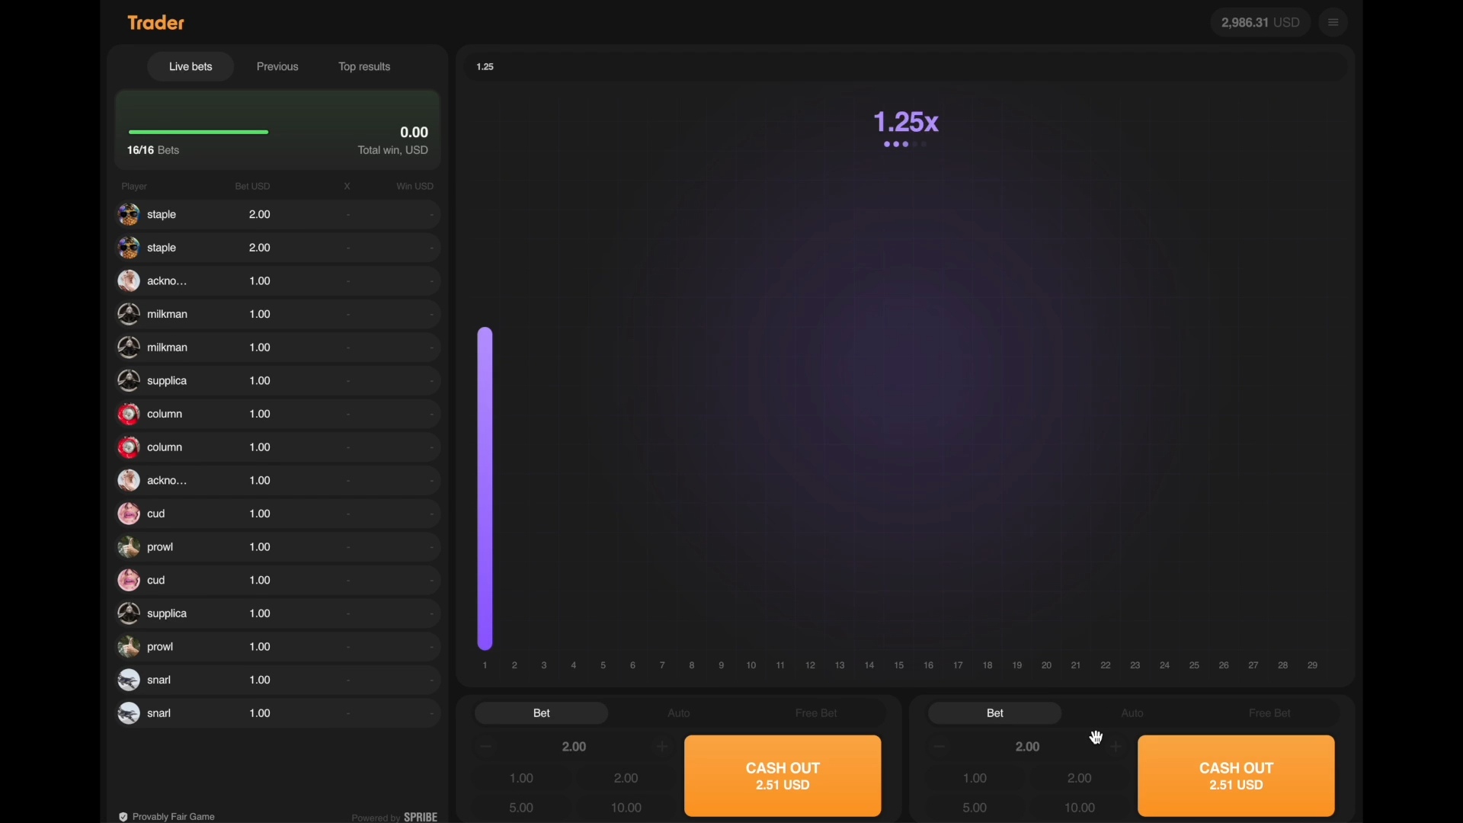Click the Trader logo

coord(155,22)
